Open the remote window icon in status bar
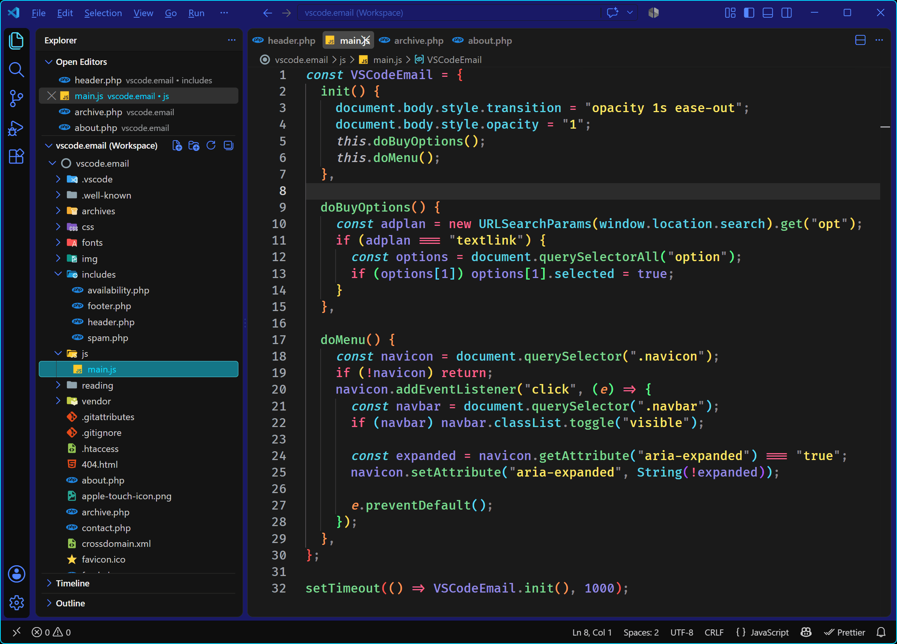The image size is (897, 644). 16,632
